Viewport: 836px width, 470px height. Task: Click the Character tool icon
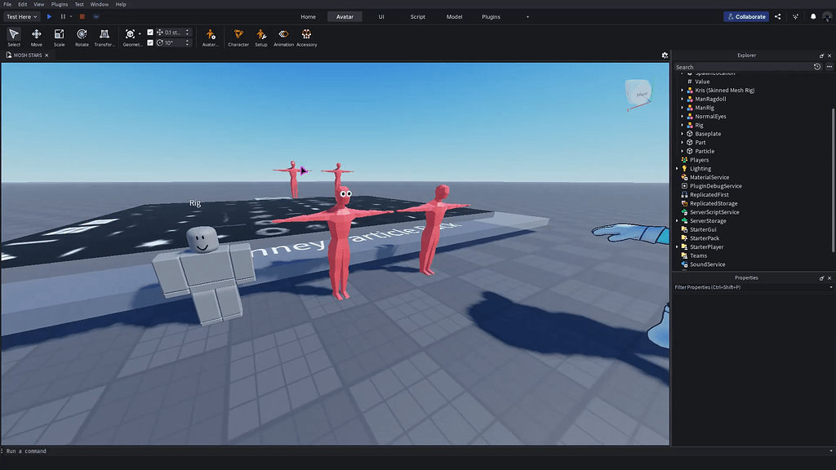(x=238, y=37)
